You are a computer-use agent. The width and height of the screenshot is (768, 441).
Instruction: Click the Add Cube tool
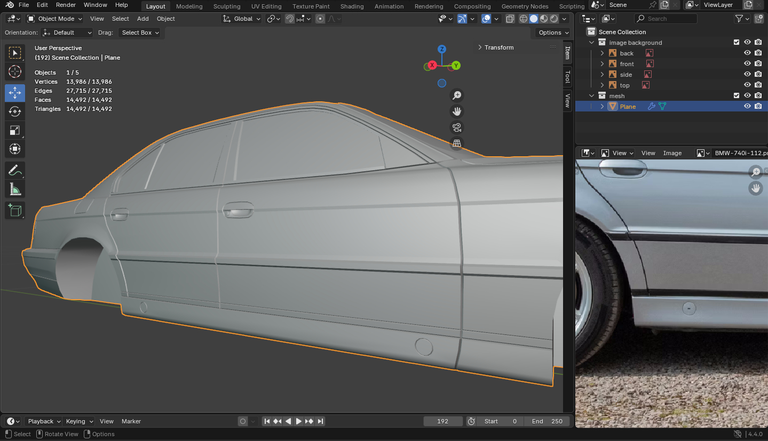[15, 210]
